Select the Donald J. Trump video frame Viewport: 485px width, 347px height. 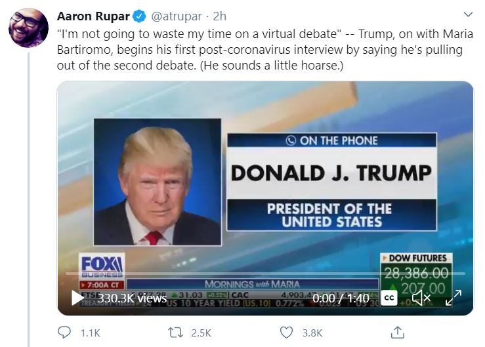(265, 198)
